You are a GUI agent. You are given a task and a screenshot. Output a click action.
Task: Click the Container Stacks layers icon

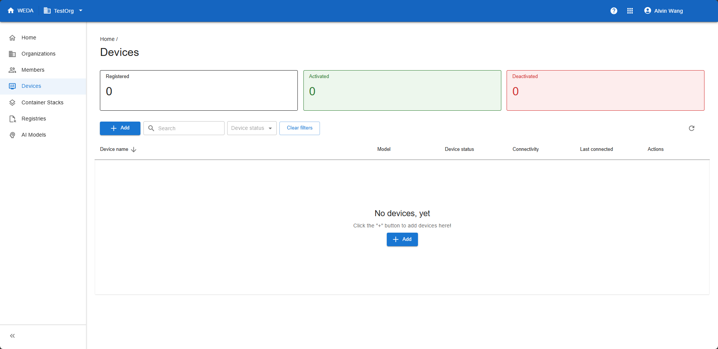(12, 102)
